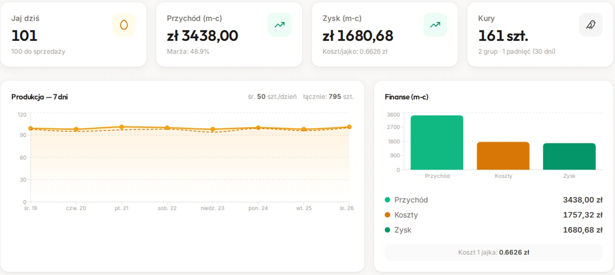Screen dimensions: 615x275
Task: Click the orange Koszty legend dot
Action: click(387, 215)
